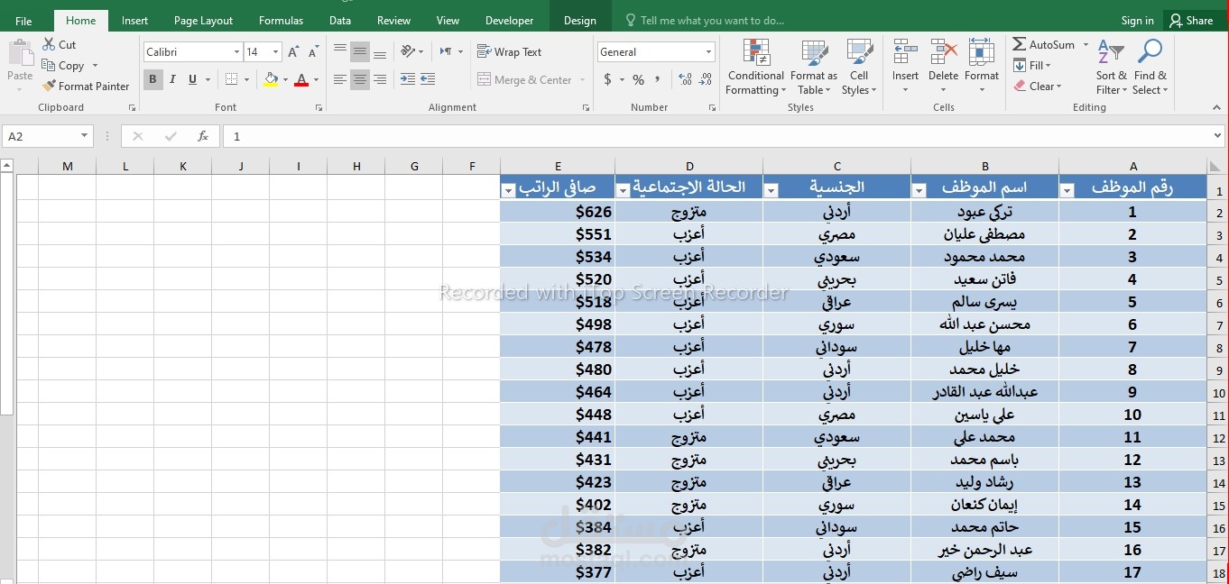Image resolution: width=1229 pixels, height=584 pixels.
Task: Switch to the Data tab
Action: pos(340,21)
